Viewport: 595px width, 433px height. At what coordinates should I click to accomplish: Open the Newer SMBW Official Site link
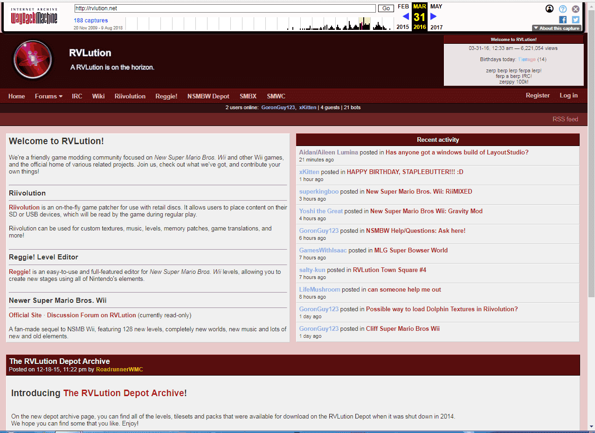[25, 315]
